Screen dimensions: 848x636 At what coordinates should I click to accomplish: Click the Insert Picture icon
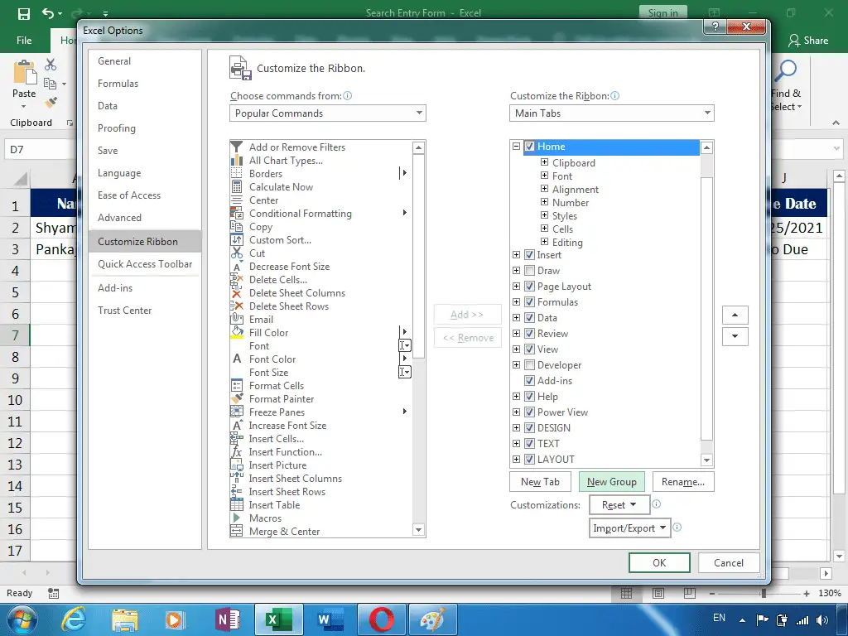[236, 465]
